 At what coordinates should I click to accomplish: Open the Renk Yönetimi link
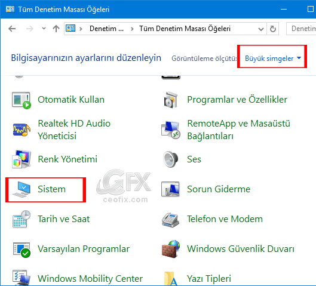click(68, 159)
